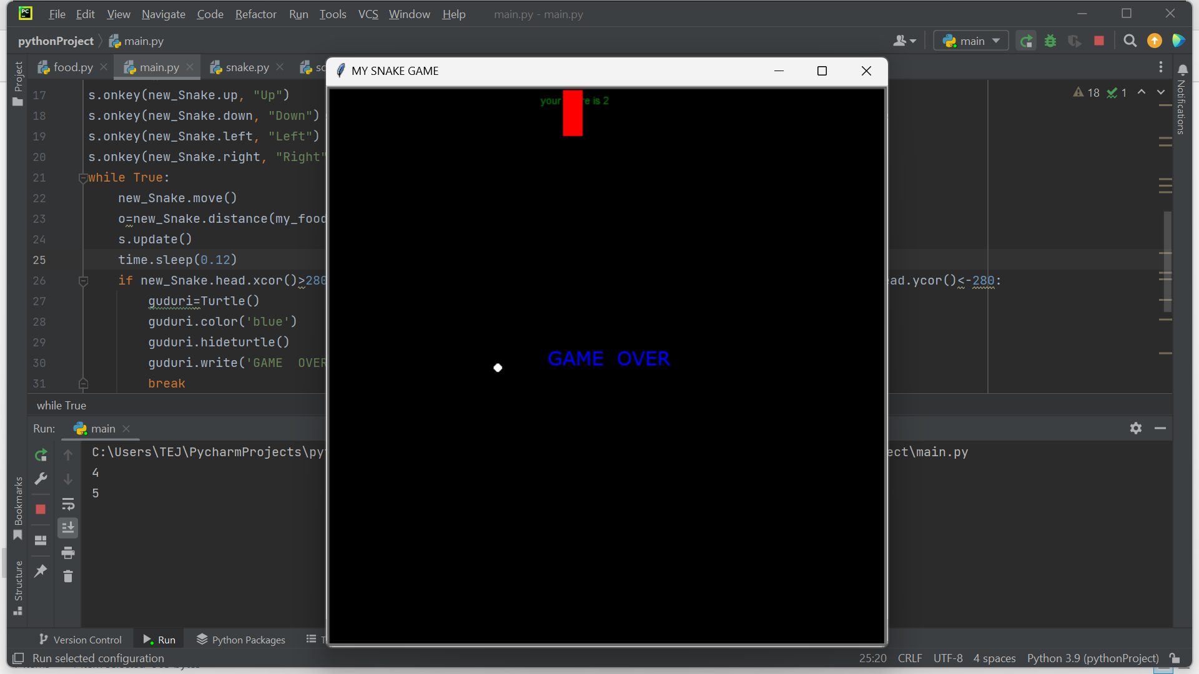Clear console output with the trash icon
The width and height of the screenshot is (1199, 674).
pyautogui.click(x=69, y=577)
